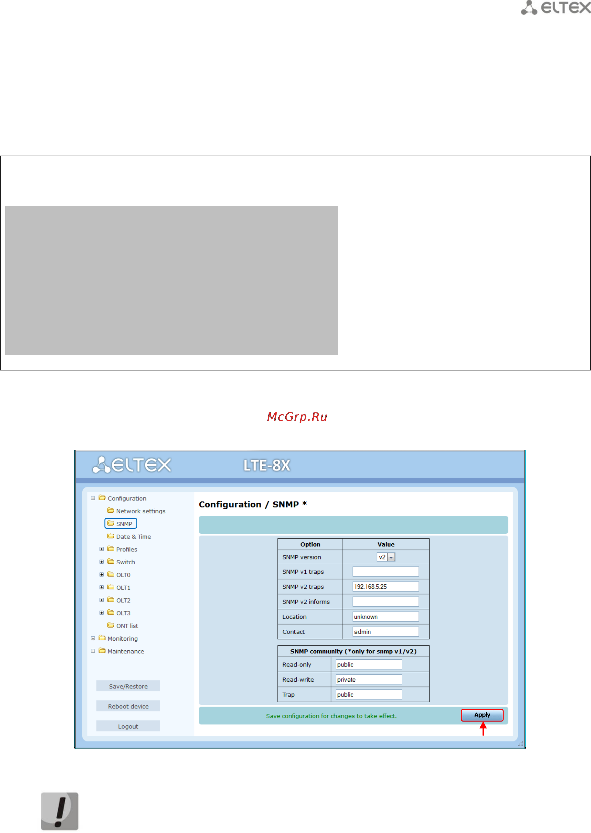Click the Date & Time folder icon

[111, 536]
